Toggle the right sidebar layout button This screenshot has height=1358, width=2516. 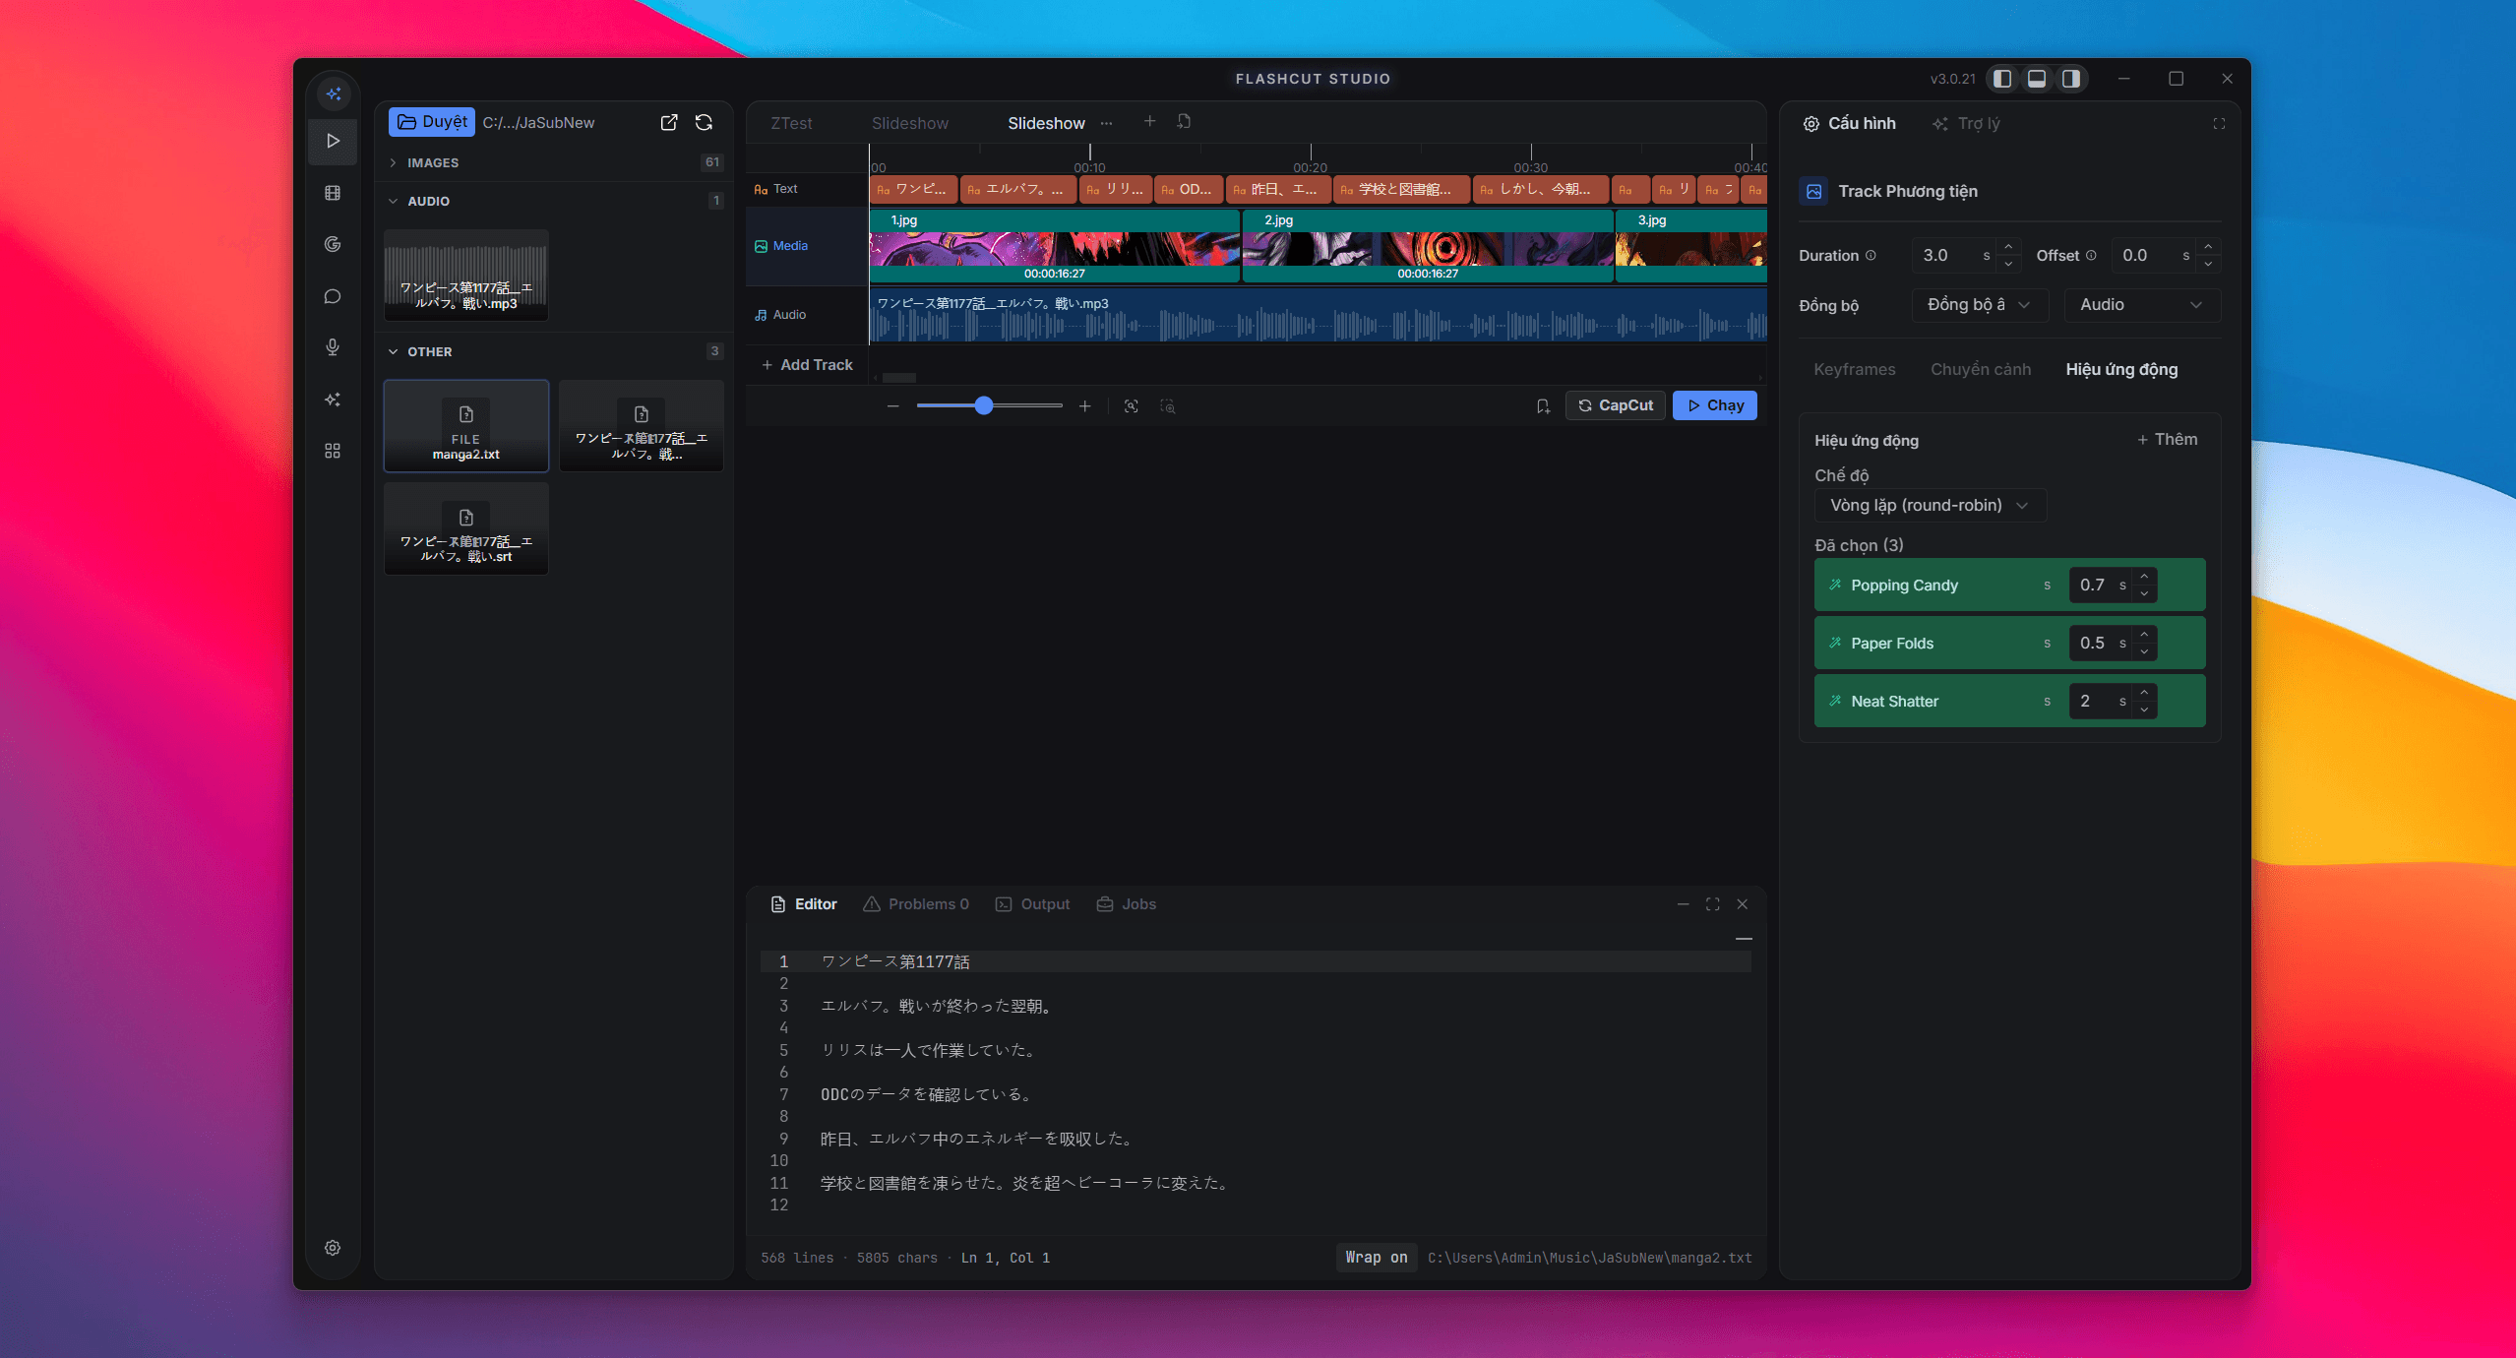[2071, 79]
